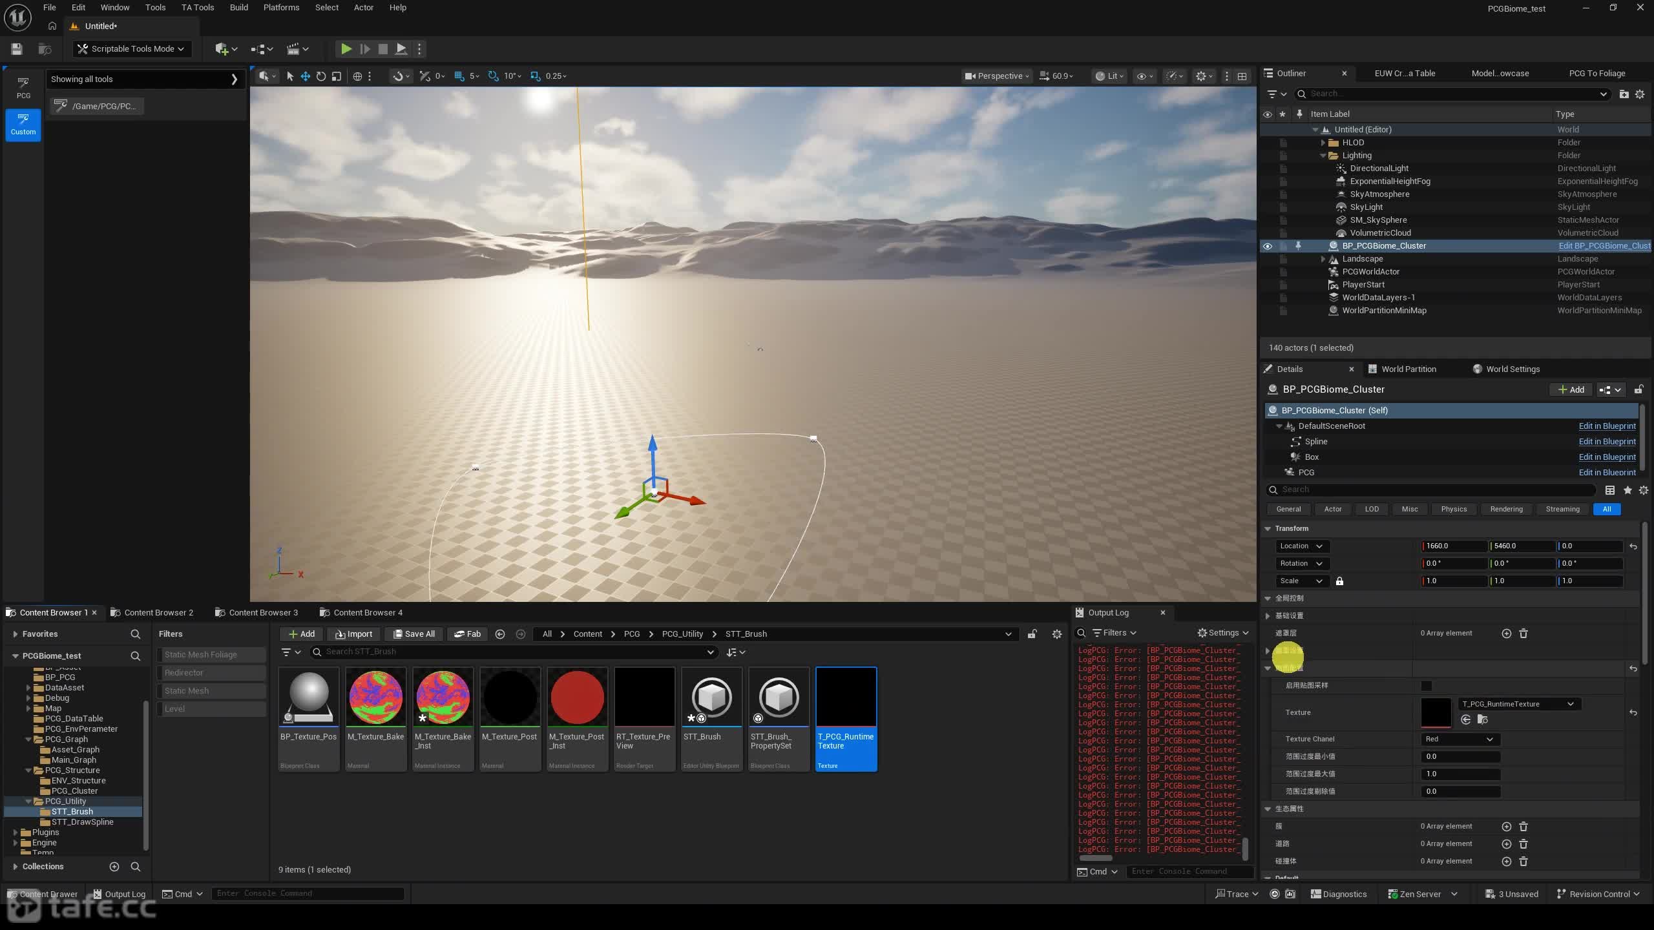Open Fab from the Content Browser toolbar
Image resolution: width=1654 pixels, height=930 pixels.
pos(467,634)
